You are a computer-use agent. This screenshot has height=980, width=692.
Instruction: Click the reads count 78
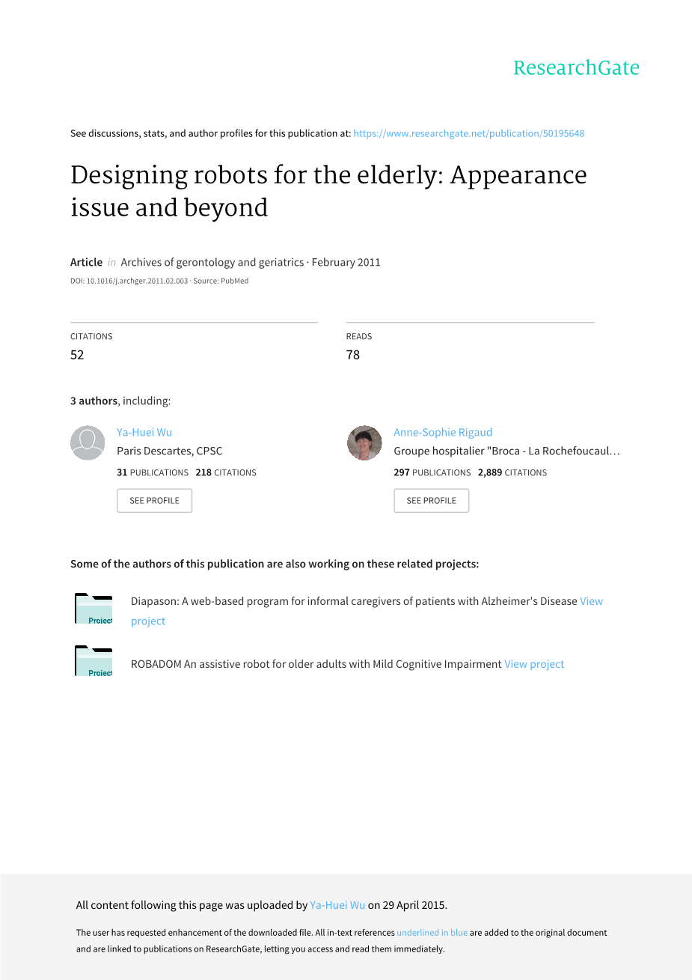tap(353, 355)
